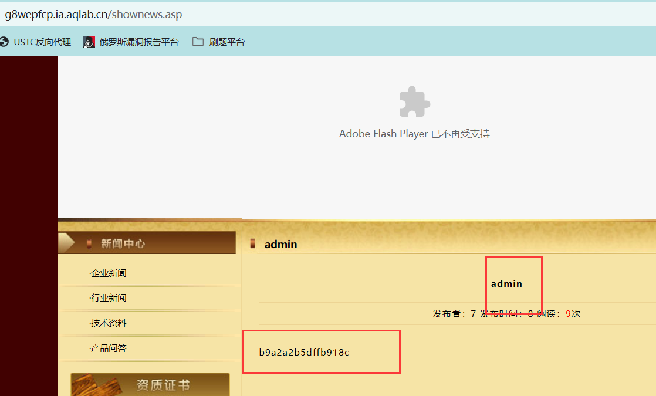Viewport: 656px width, 396px height.
Task: Click the red read count number 9
Action: [x=568, y=314]
